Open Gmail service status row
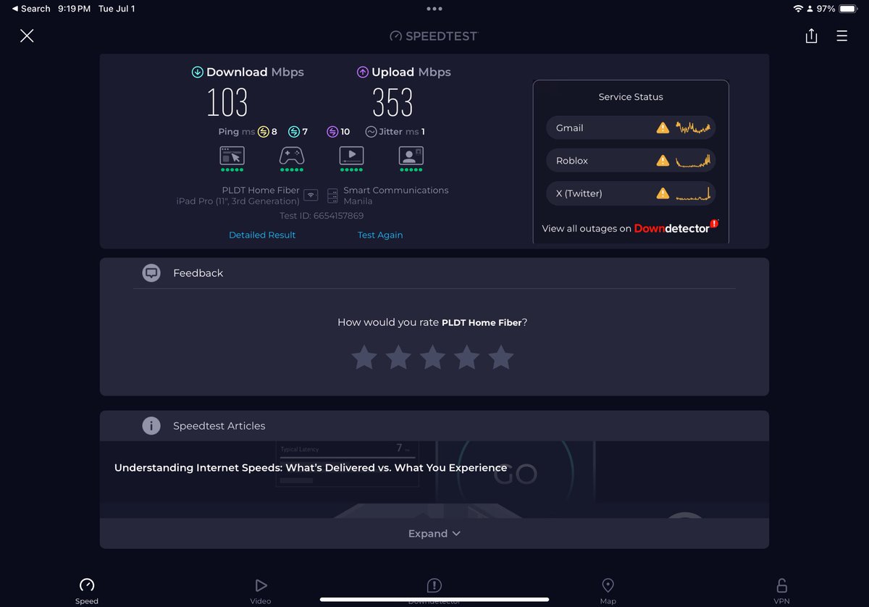 point(631,128)
